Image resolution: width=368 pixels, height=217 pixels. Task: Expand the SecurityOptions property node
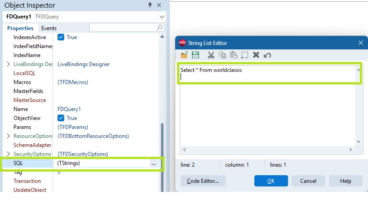(8, 154)
